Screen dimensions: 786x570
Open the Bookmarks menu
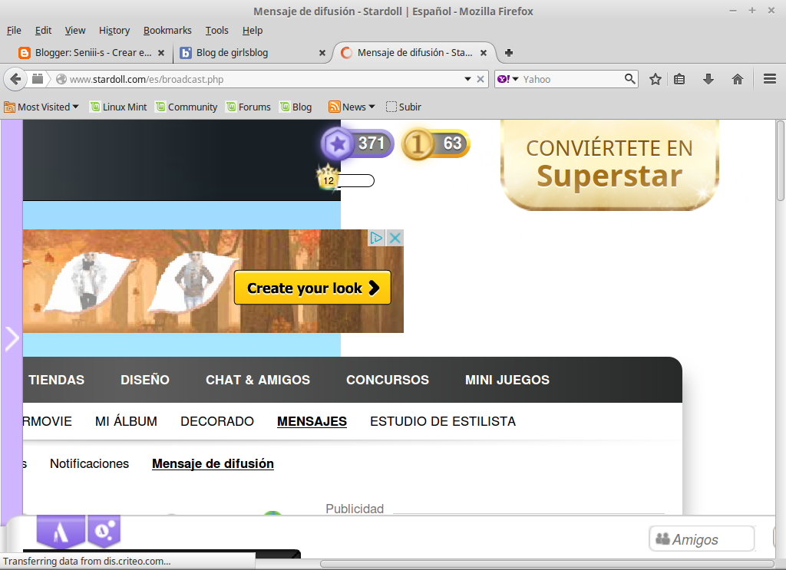tap(167, 31)
